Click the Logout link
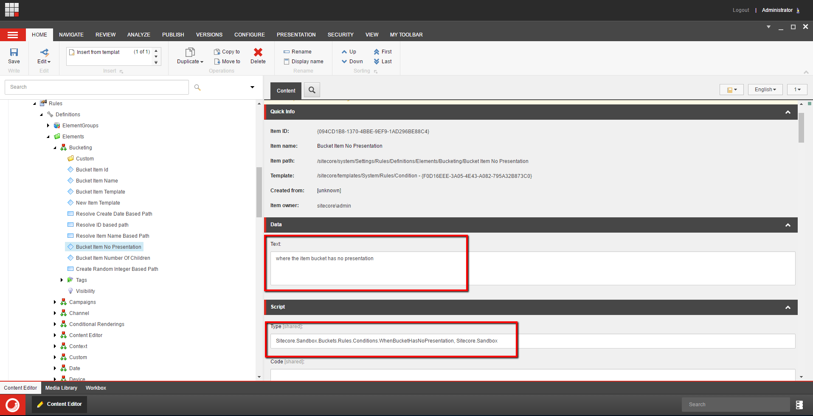This screenshot has height=416, width=813. click(x=740, y=10)
